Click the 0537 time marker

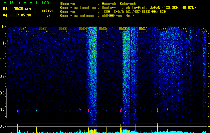click(x=143, y=29)
